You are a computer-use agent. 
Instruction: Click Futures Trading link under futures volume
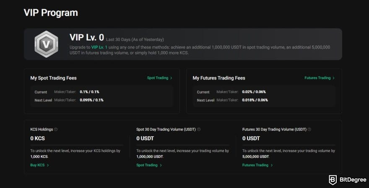click(x=257, y=165)
